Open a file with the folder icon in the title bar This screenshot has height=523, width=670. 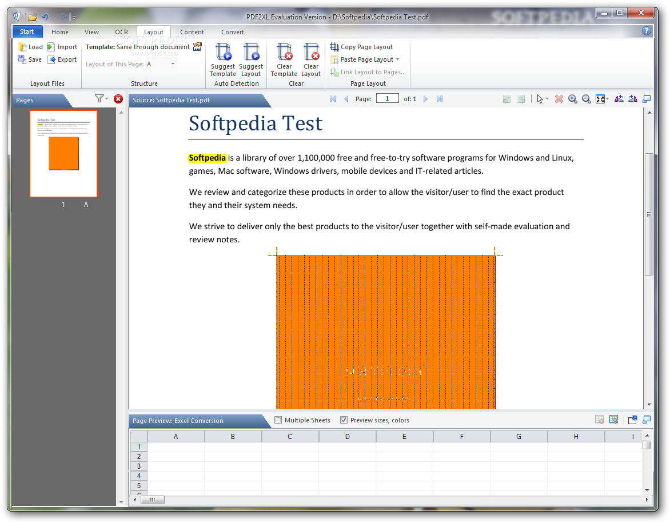33,17
